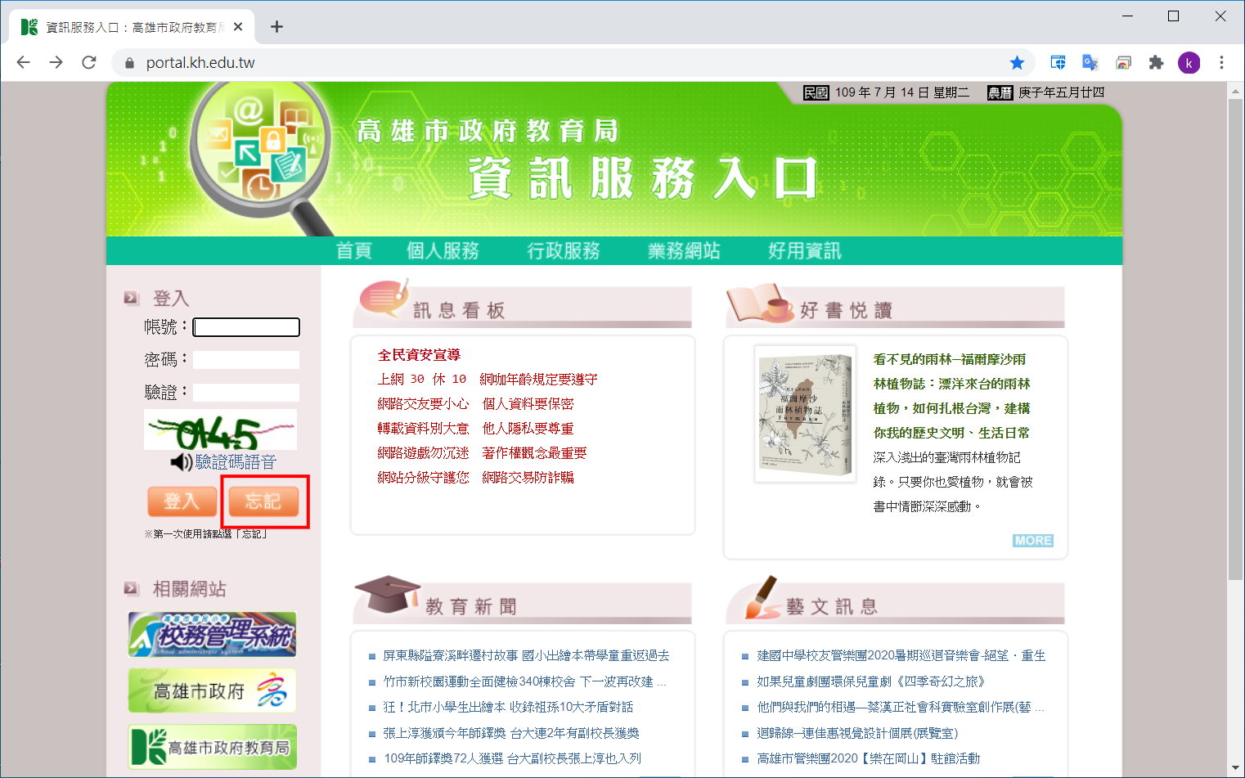Click inside the 帳號 account input field
Screen dimensions: 1245x778
coord(245,326)
